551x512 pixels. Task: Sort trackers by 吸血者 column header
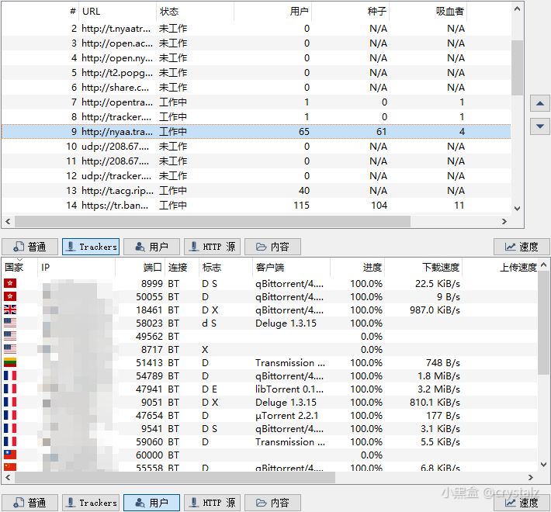[428, 11]
